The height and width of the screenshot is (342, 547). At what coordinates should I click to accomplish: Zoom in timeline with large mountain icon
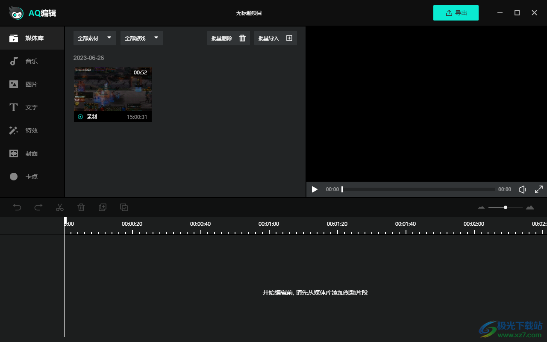(530, 207)
